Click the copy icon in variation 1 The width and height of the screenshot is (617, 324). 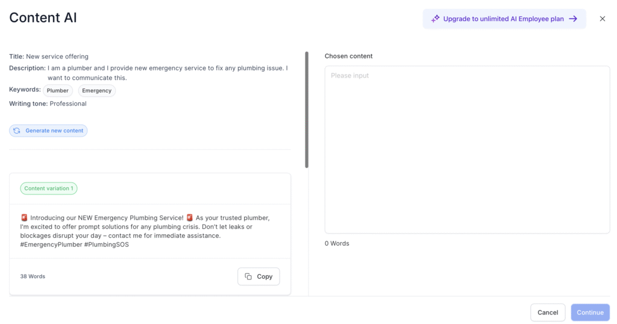248,276
